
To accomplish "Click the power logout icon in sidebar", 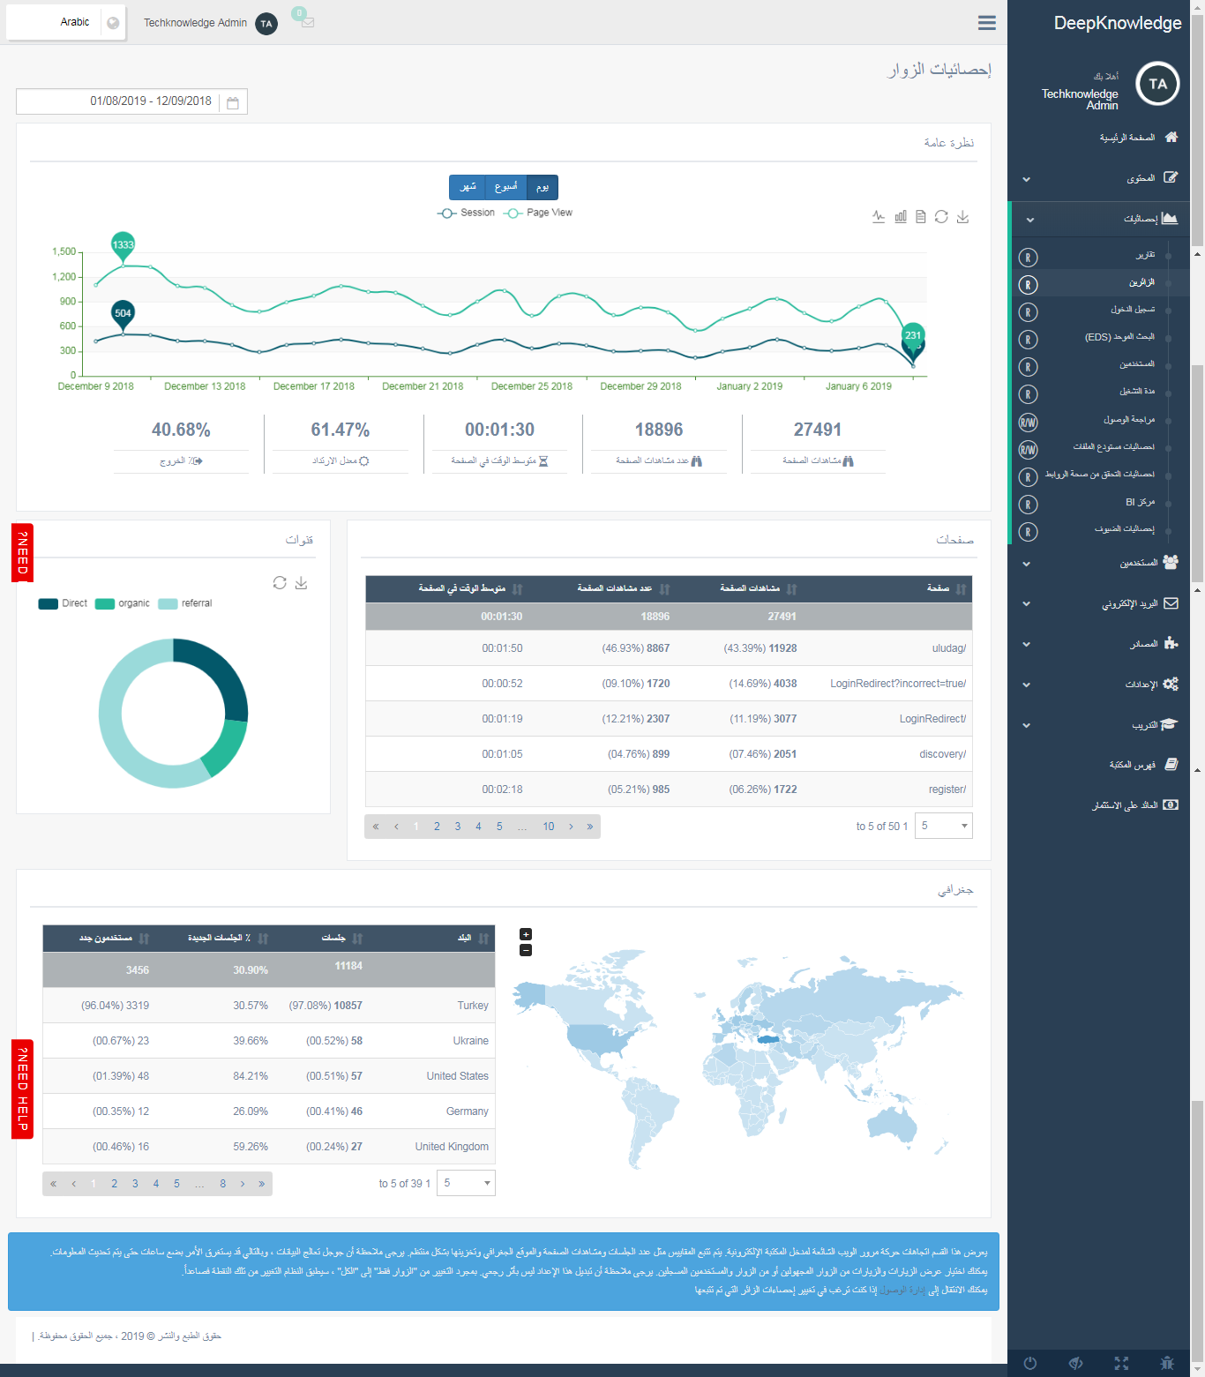I will (x=1029, y=1363).
